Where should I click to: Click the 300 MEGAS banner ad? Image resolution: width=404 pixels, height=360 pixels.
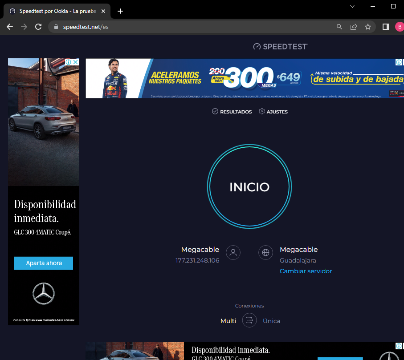pos(245,78)
